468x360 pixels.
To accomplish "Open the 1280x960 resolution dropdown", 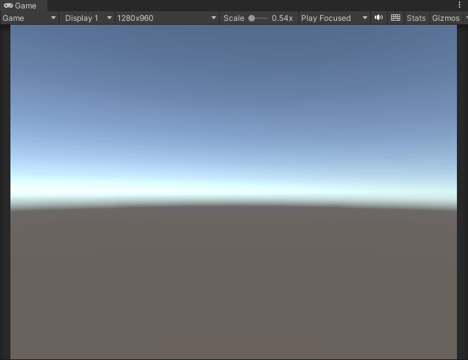I will point(167,18).
